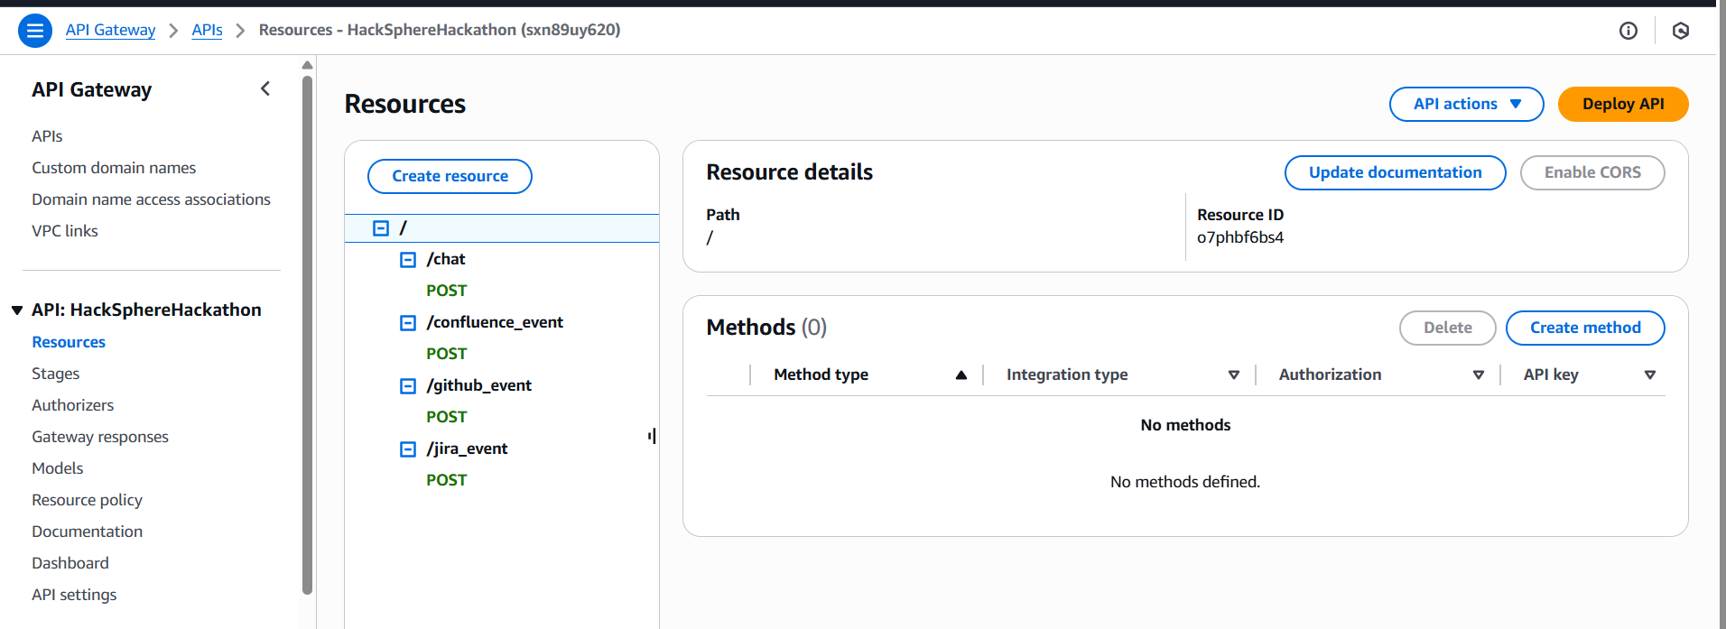This screenshot has width=1726, height=629.
Task: Click the sidebar vertical scrollbar
Action: [x=307, y=334]
